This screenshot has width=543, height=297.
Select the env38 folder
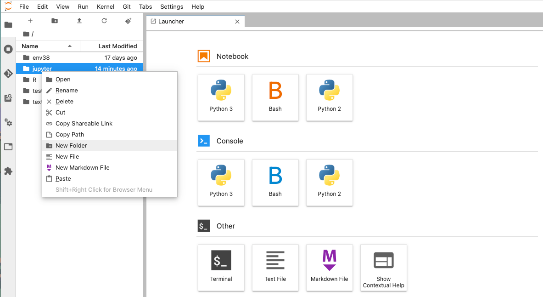click(79, 57)
